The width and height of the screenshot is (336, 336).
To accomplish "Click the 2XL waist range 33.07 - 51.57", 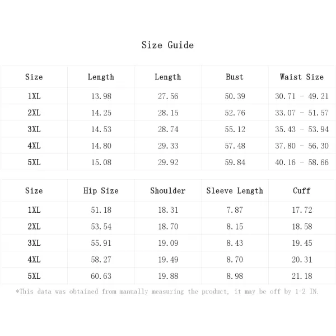I will click(302, 113).
